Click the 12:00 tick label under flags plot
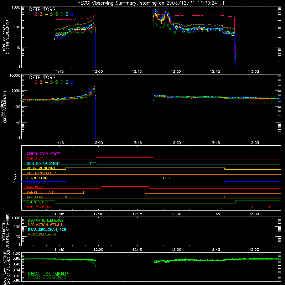 coord(98,214)
